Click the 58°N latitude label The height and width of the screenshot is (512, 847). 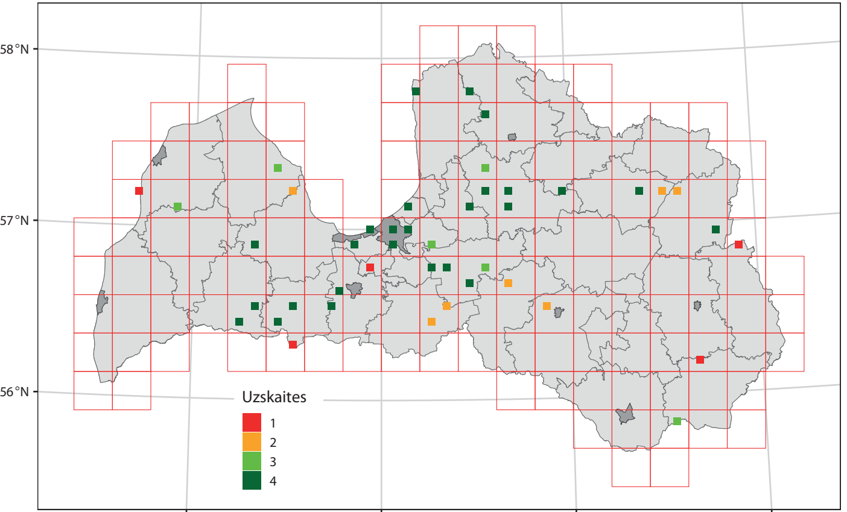14,49
